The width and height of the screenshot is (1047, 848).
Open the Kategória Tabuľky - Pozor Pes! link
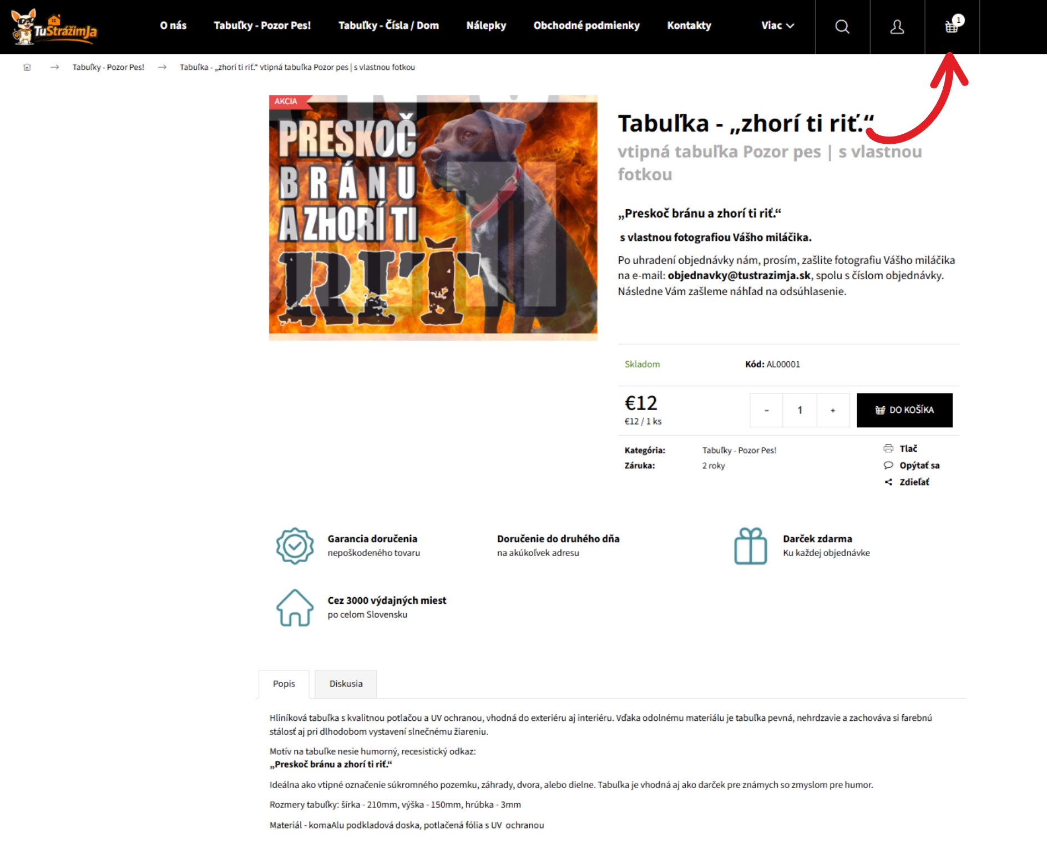[x=739, y=450]
